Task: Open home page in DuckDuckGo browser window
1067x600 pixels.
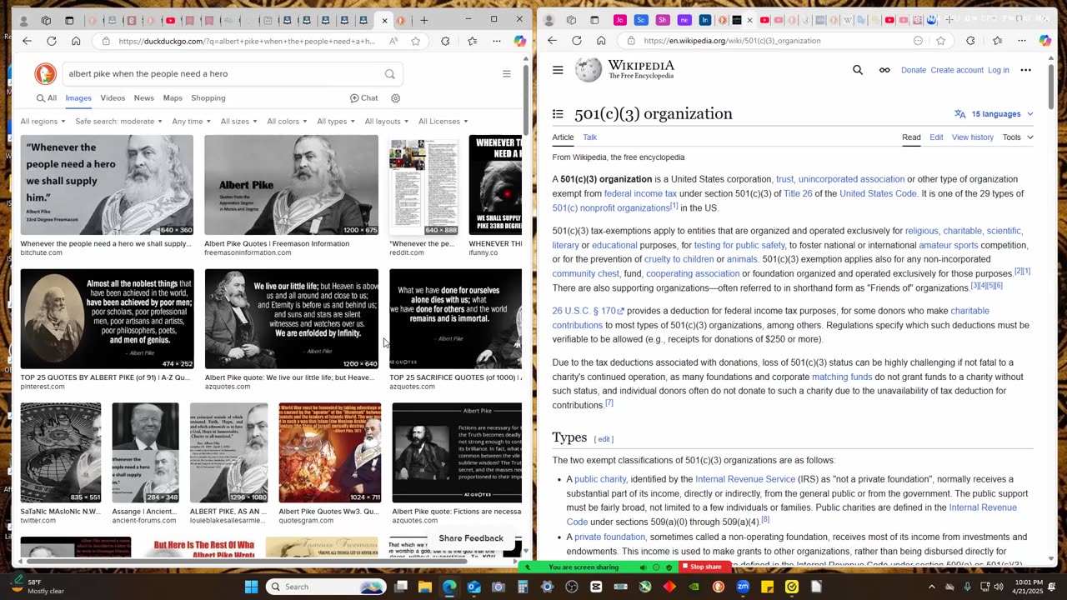Action: (x=76, y=41)
